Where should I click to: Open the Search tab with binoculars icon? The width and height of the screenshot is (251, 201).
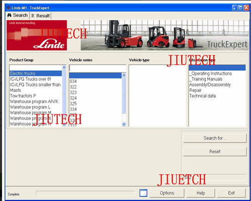coord(18,16)
